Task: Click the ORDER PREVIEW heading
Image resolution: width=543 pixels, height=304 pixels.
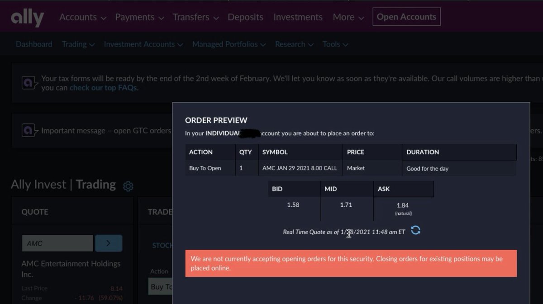Action: tap(216, 120)
